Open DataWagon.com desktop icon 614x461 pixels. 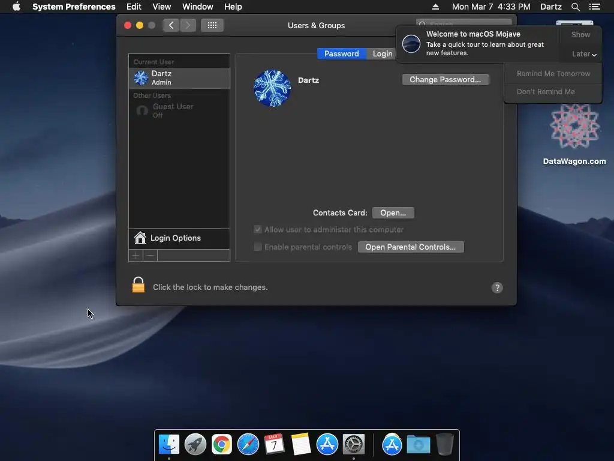pyautogui.click(x=574, y=133)
